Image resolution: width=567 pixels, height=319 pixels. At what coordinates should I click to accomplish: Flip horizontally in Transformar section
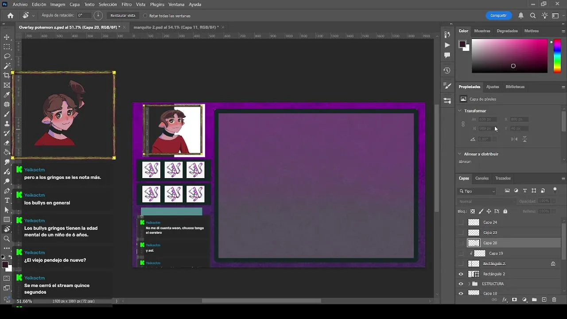pyautogui.click(x=514, y=139)
